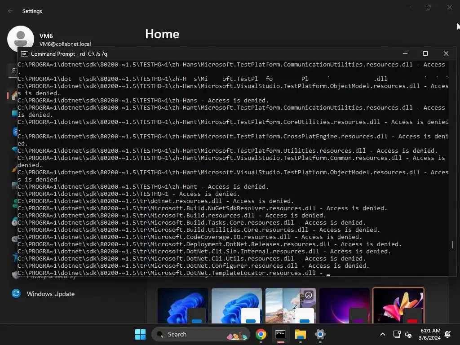Image resolution: width=460 pixels, height=345 pixels.
Task: Maximize the Command Prompt window
Action: point(425,54)
